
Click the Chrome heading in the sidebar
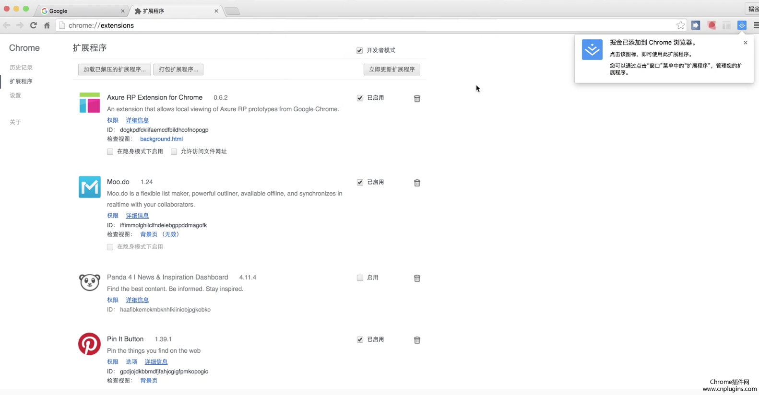point(24,48)
